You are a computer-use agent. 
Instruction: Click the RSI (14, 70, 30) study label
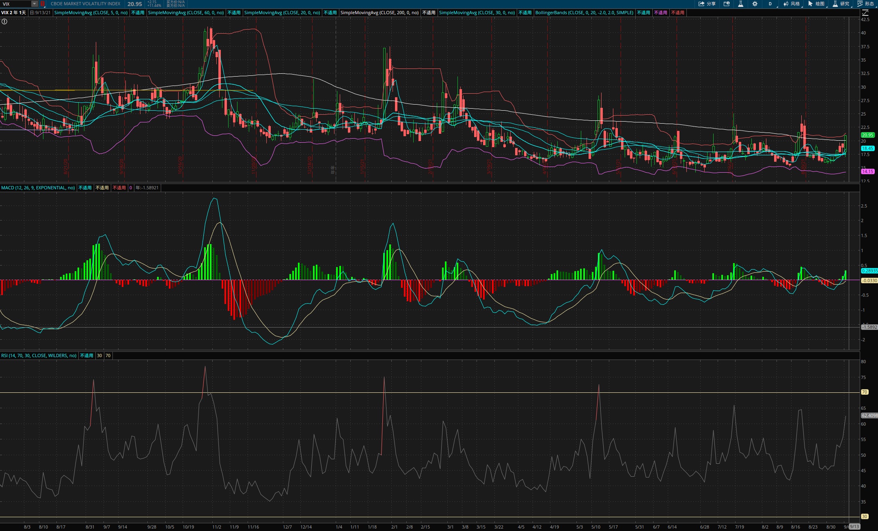point(39,355)
